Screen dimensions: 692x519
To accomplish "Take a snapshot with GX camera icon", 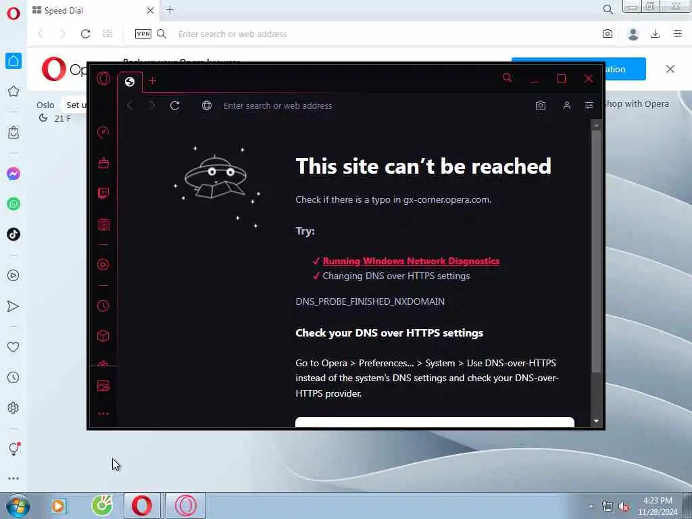I will pyautogui.click(x=540, y=105).
